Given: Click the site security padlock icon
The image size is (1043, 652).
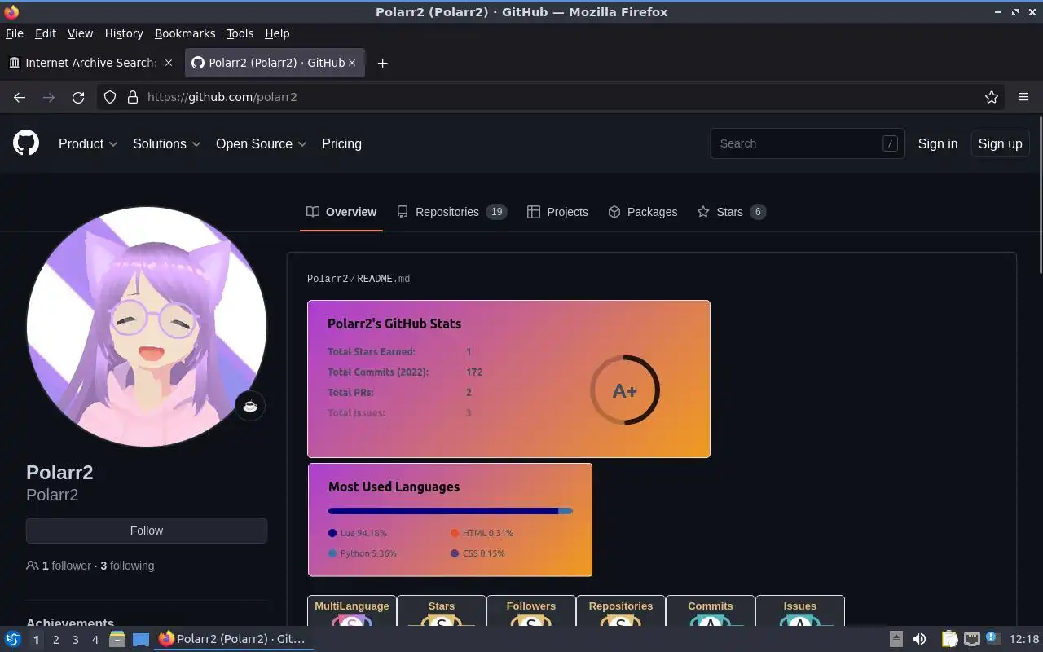Looking at the screenshot, I should (133, 97).
